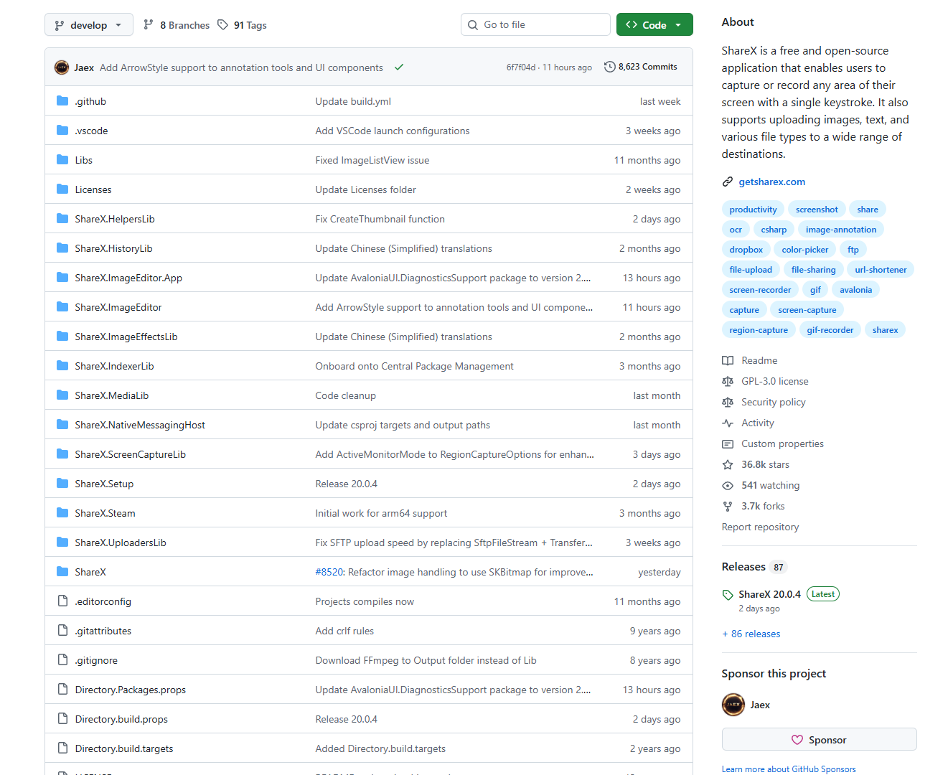Click the link icon beside getsharex.com

tap(728, 182)
